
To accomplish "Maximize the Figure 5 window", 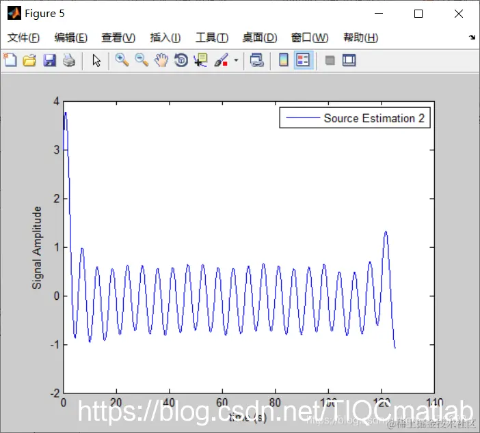I will coord(418,14).
